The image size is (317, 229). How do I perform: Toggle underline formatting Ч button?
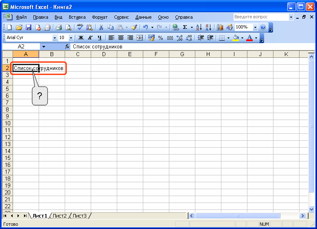pos(99,38)
